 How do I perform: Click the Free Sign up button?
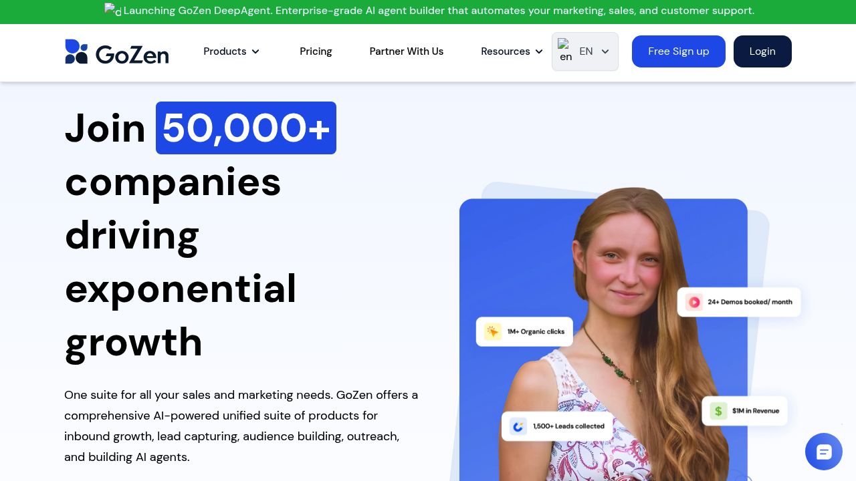[679, 51]
